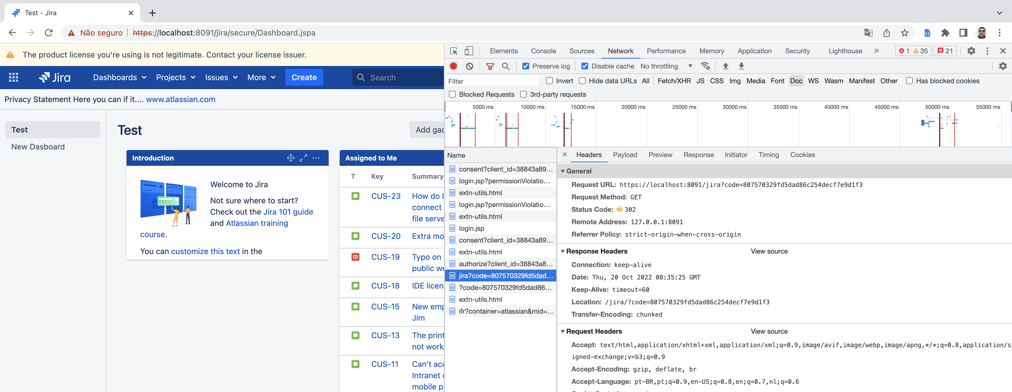Image resolution: width=1012 pixels, height=392 pixels.
Task: Click the network Filter input field
Action: (492, 81)
